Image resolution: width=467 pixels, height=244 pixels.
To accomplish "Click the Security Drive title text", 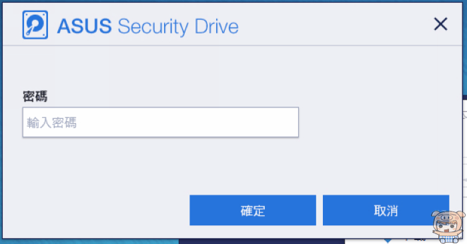I will click(178, 27).
